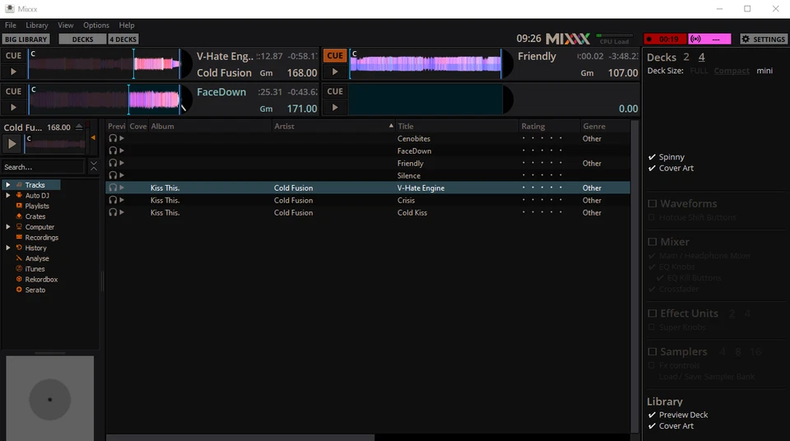Open the Options menu
790x441 pixels.
tap(96, 26)
